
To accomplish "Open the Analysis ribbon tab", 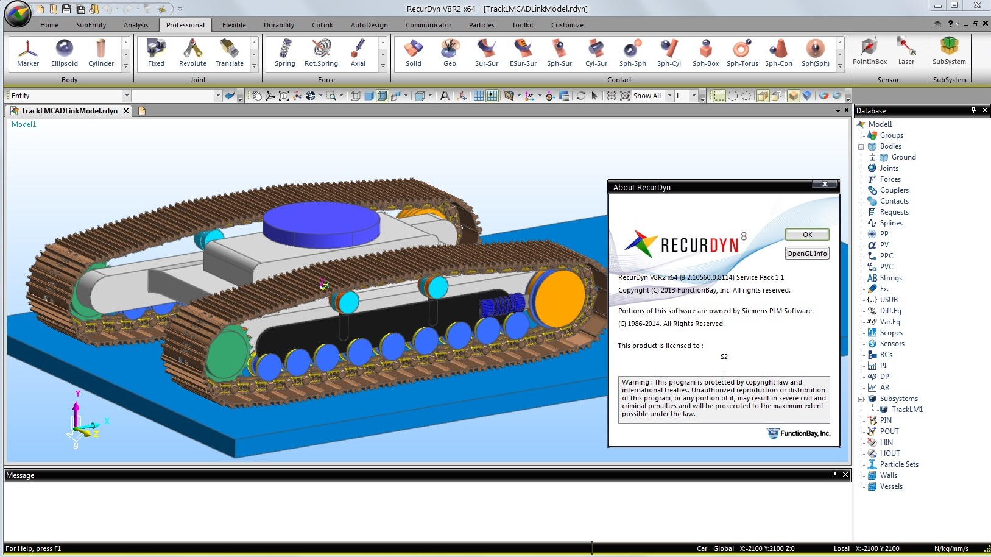I will click(x=136, y=25).
